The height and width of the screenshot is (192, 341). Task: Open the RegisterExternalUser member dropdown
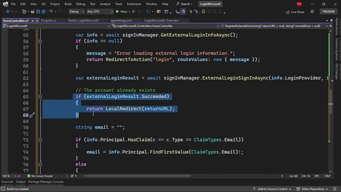click(274, 26)
